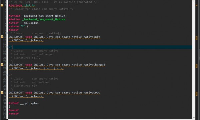Viewport: 200px width, 120px height.
Task: Click closing brace on line 35
Action: click(9, 107)
